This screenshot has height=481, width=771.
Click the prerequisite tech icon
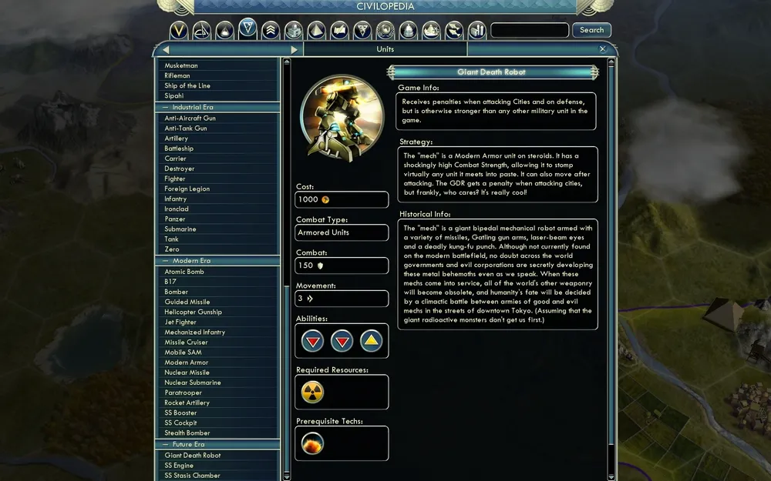(x=312, y=443)
